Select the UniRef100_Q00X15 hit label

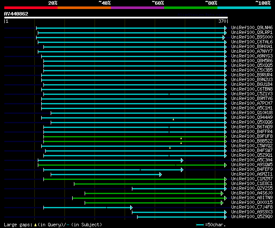point(252,203)
